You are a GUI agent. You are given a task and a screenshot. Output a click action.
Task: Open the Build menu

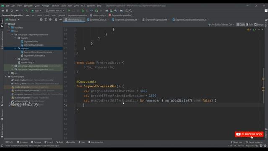click(x=64, y=5)
